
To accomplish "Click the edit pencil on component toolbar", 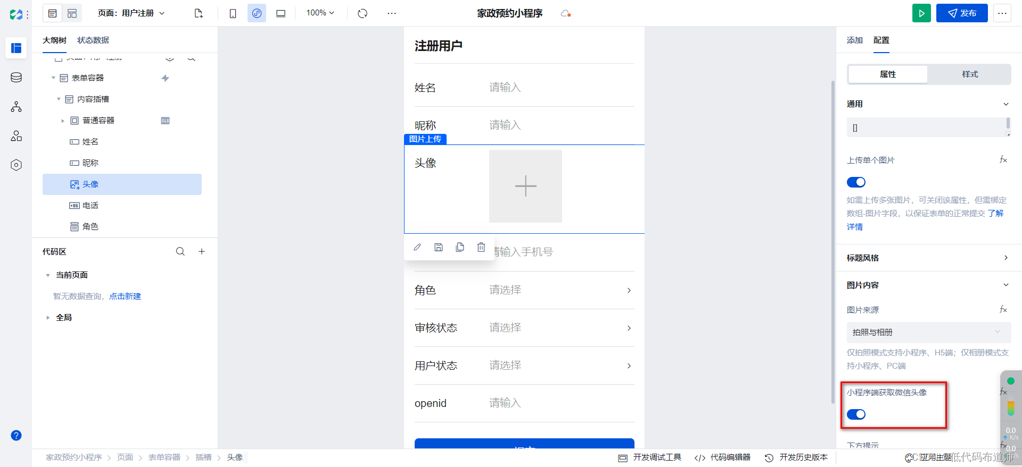I will click(x=417, y=247).
